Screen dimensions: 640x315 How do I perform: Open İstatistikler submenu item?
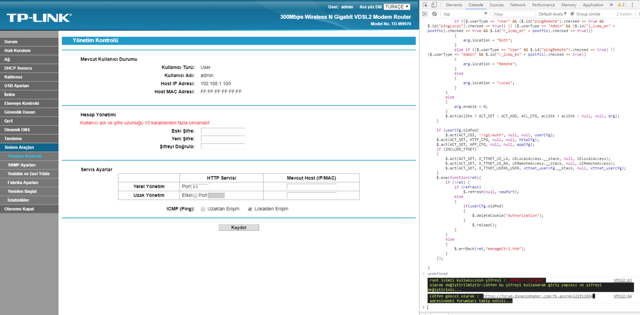click(x=29, y=200)
